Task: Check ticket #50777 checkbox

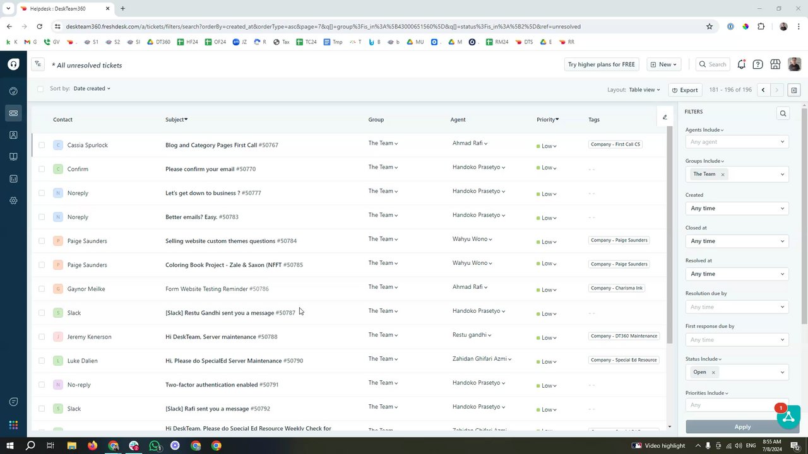Action: [x=42, y=193]
